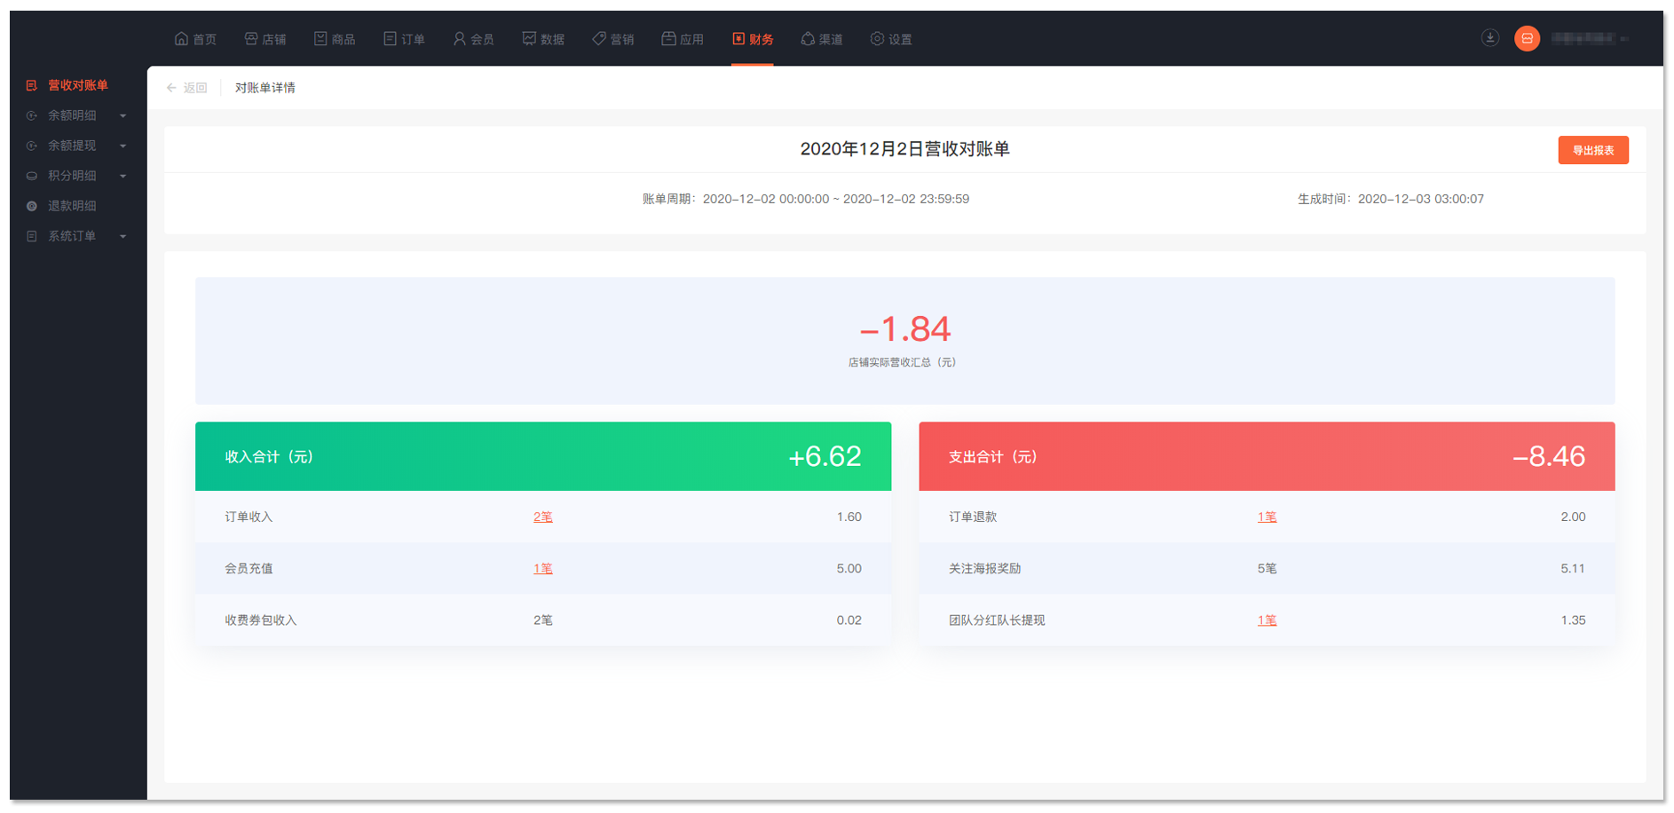Click the back arrow next to 返回
The image size is (1674, 813).
tap(171, 88)
